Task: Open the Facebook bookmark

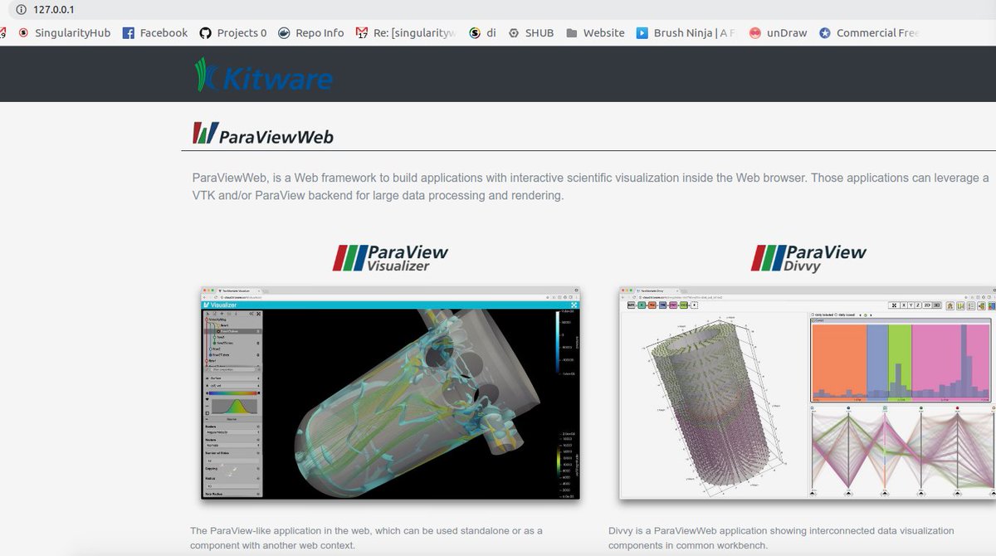Action: coord(155,33)
